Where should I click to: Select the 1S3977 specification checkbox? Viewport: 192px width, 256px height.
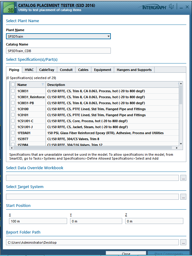point(13,139)
